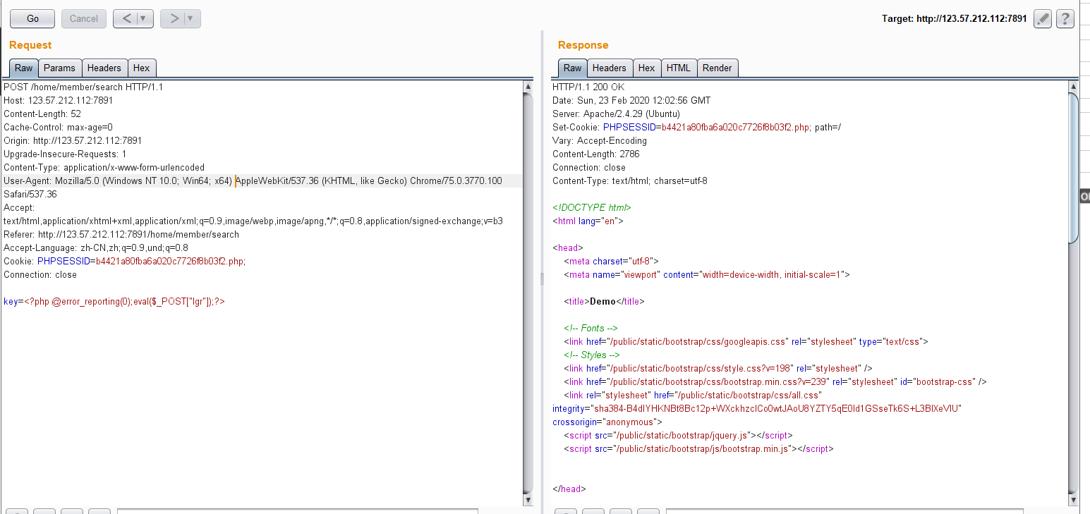Click the style.css?v=198 link line
This screenshot has height=514, width=1090.
(718, 369)
